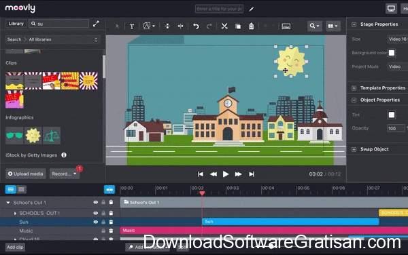This screenshot has height=255, width=408.
Task: Delete the School's Out 1 clip
Action: pyautogui.click(x=111, y=202)
